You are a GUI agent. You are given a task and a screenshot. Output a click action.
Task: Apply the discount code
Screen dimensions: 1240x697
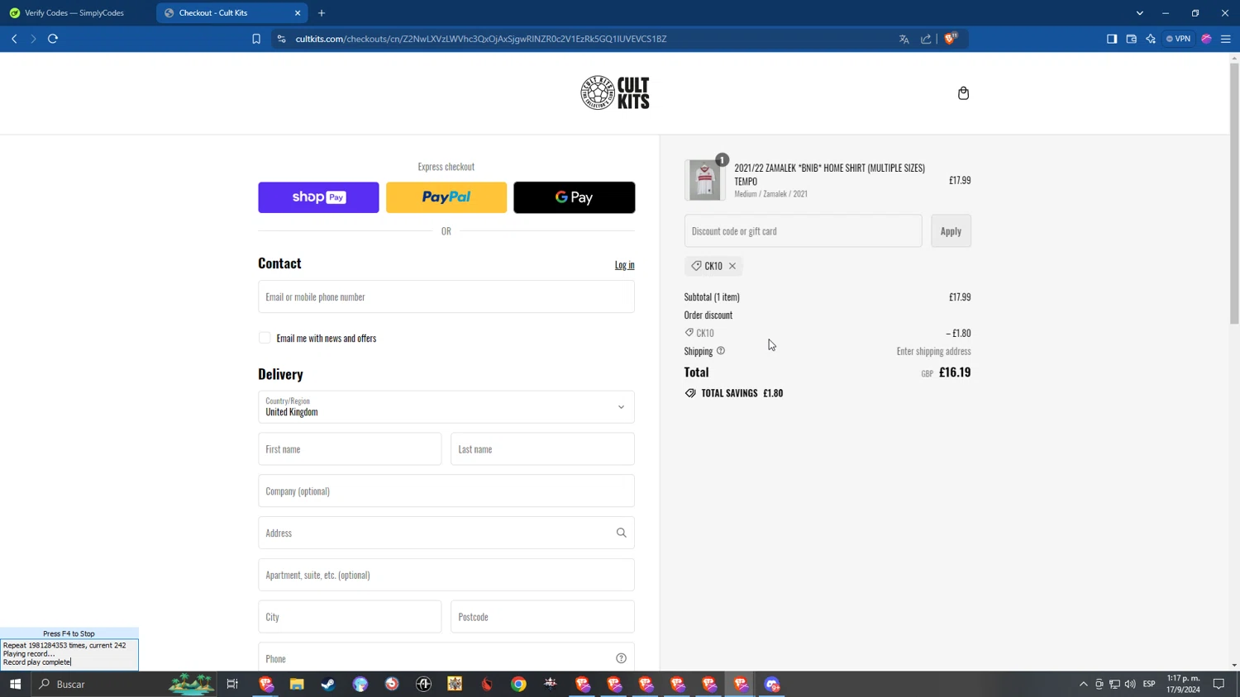click(x=951, y=231)
